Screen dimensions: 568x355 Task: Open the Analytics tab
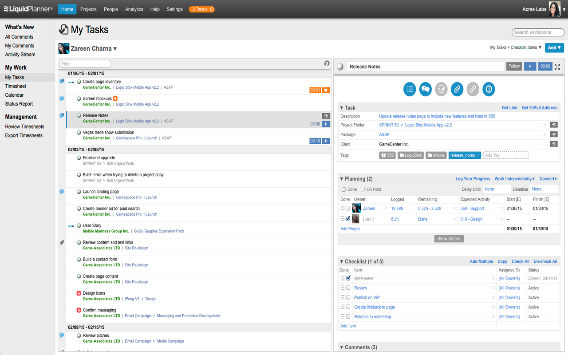[134, 8]
